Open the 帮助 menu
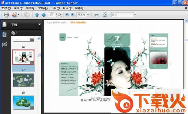 point(80,8)
